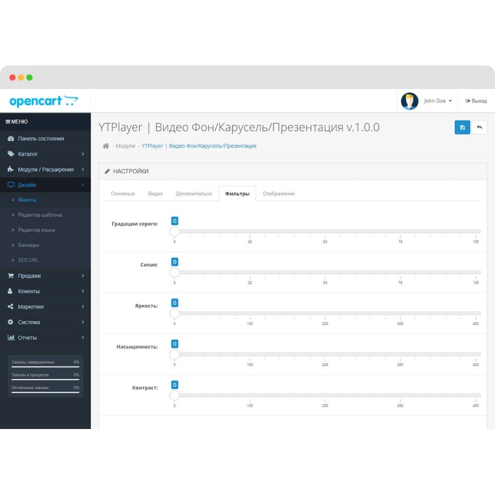Screen dimensions: 495x495
Task: Click the home icon in breadcrumb
Action: pyautogui.click(x=106, y=146)
